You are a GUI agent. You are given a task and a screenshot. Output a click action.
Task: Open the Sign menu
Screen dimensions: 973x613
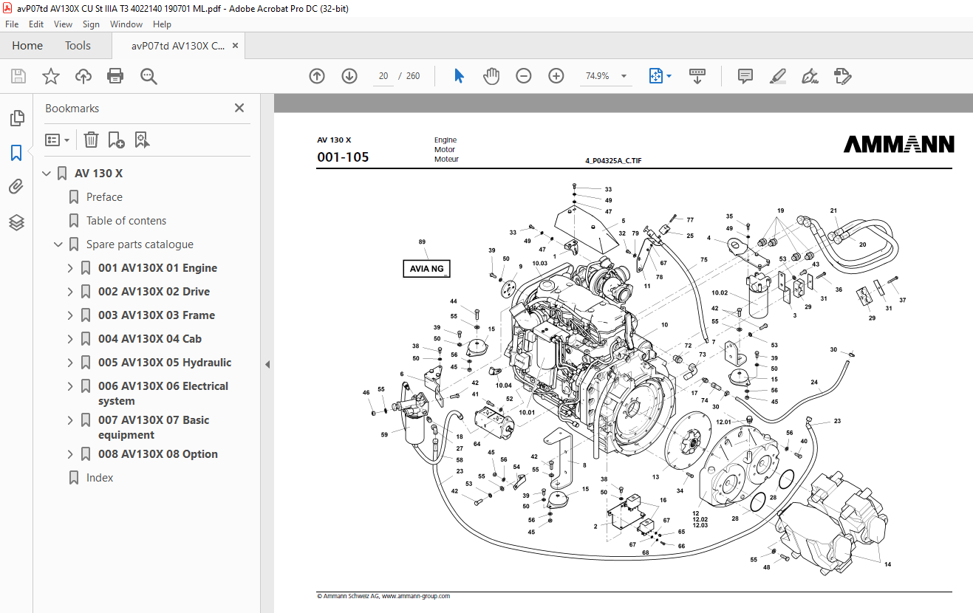click(x=91, y=24)
